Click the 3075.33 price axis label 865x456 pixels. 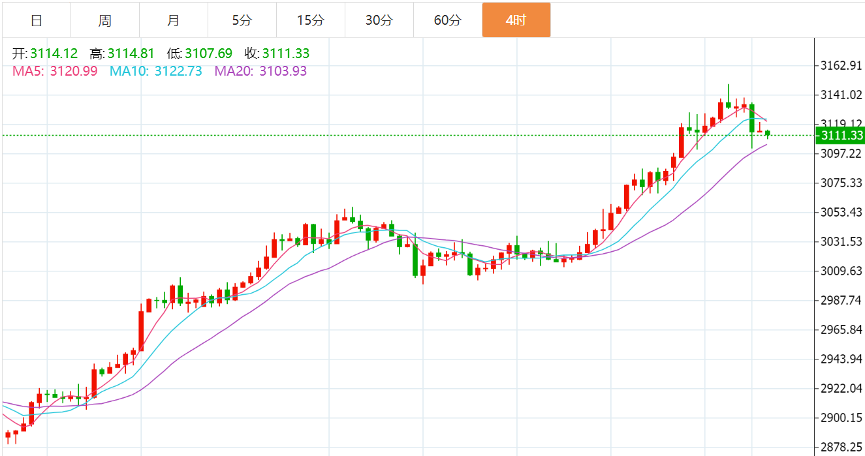(x=841, y=183)
